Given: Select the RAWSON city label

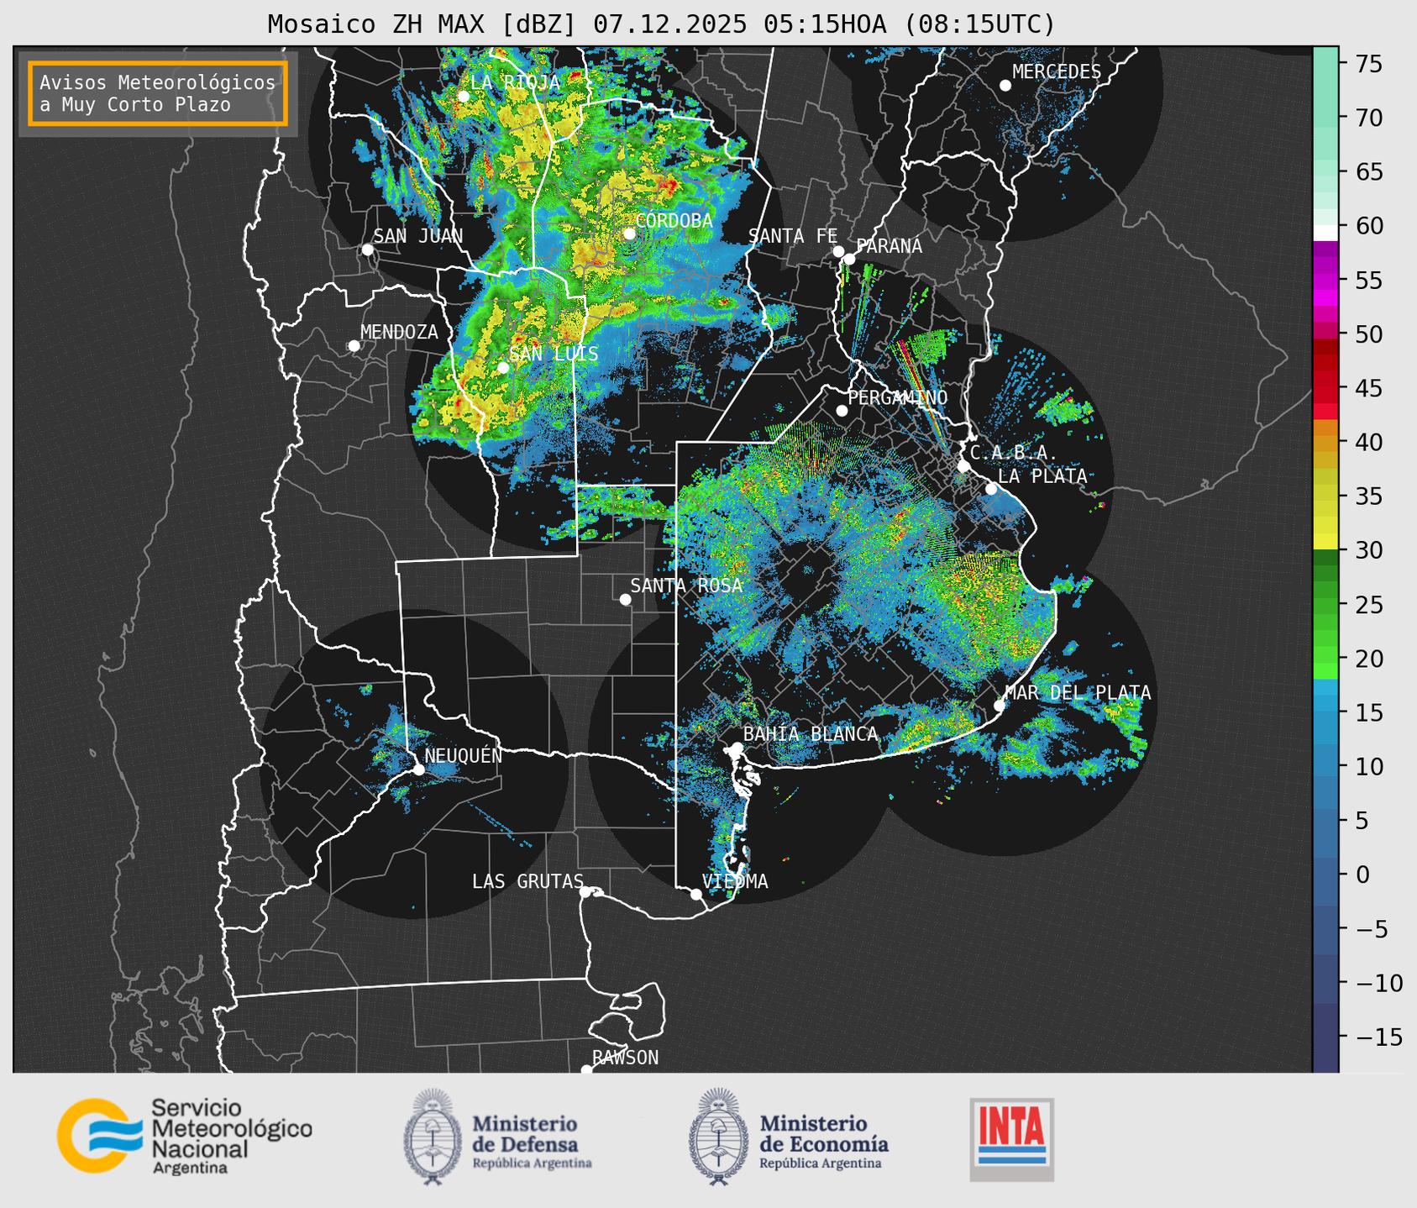Looking at the screenshot, I should pos(625,1058).
